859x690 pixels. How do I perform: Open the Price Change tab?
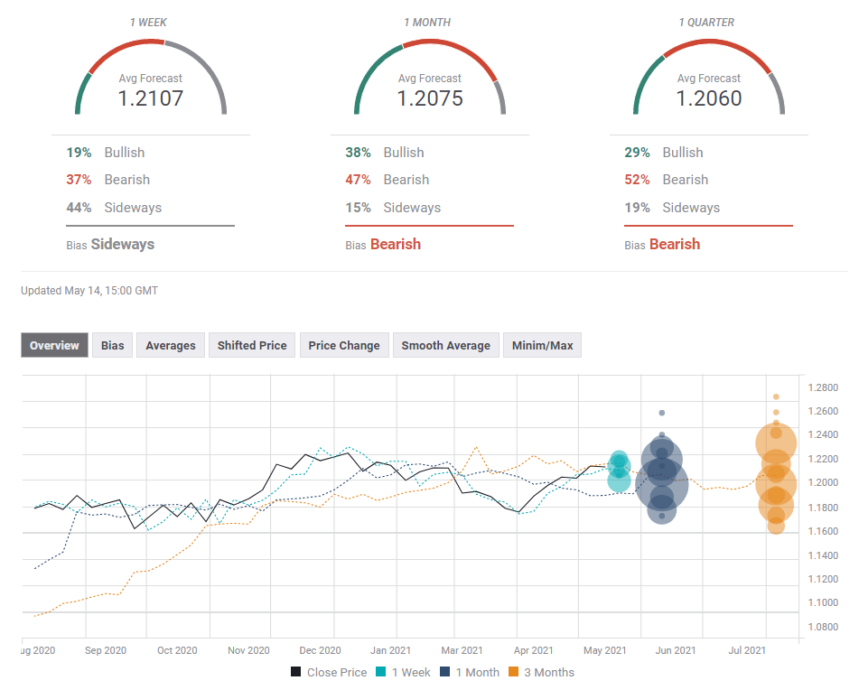343,345
